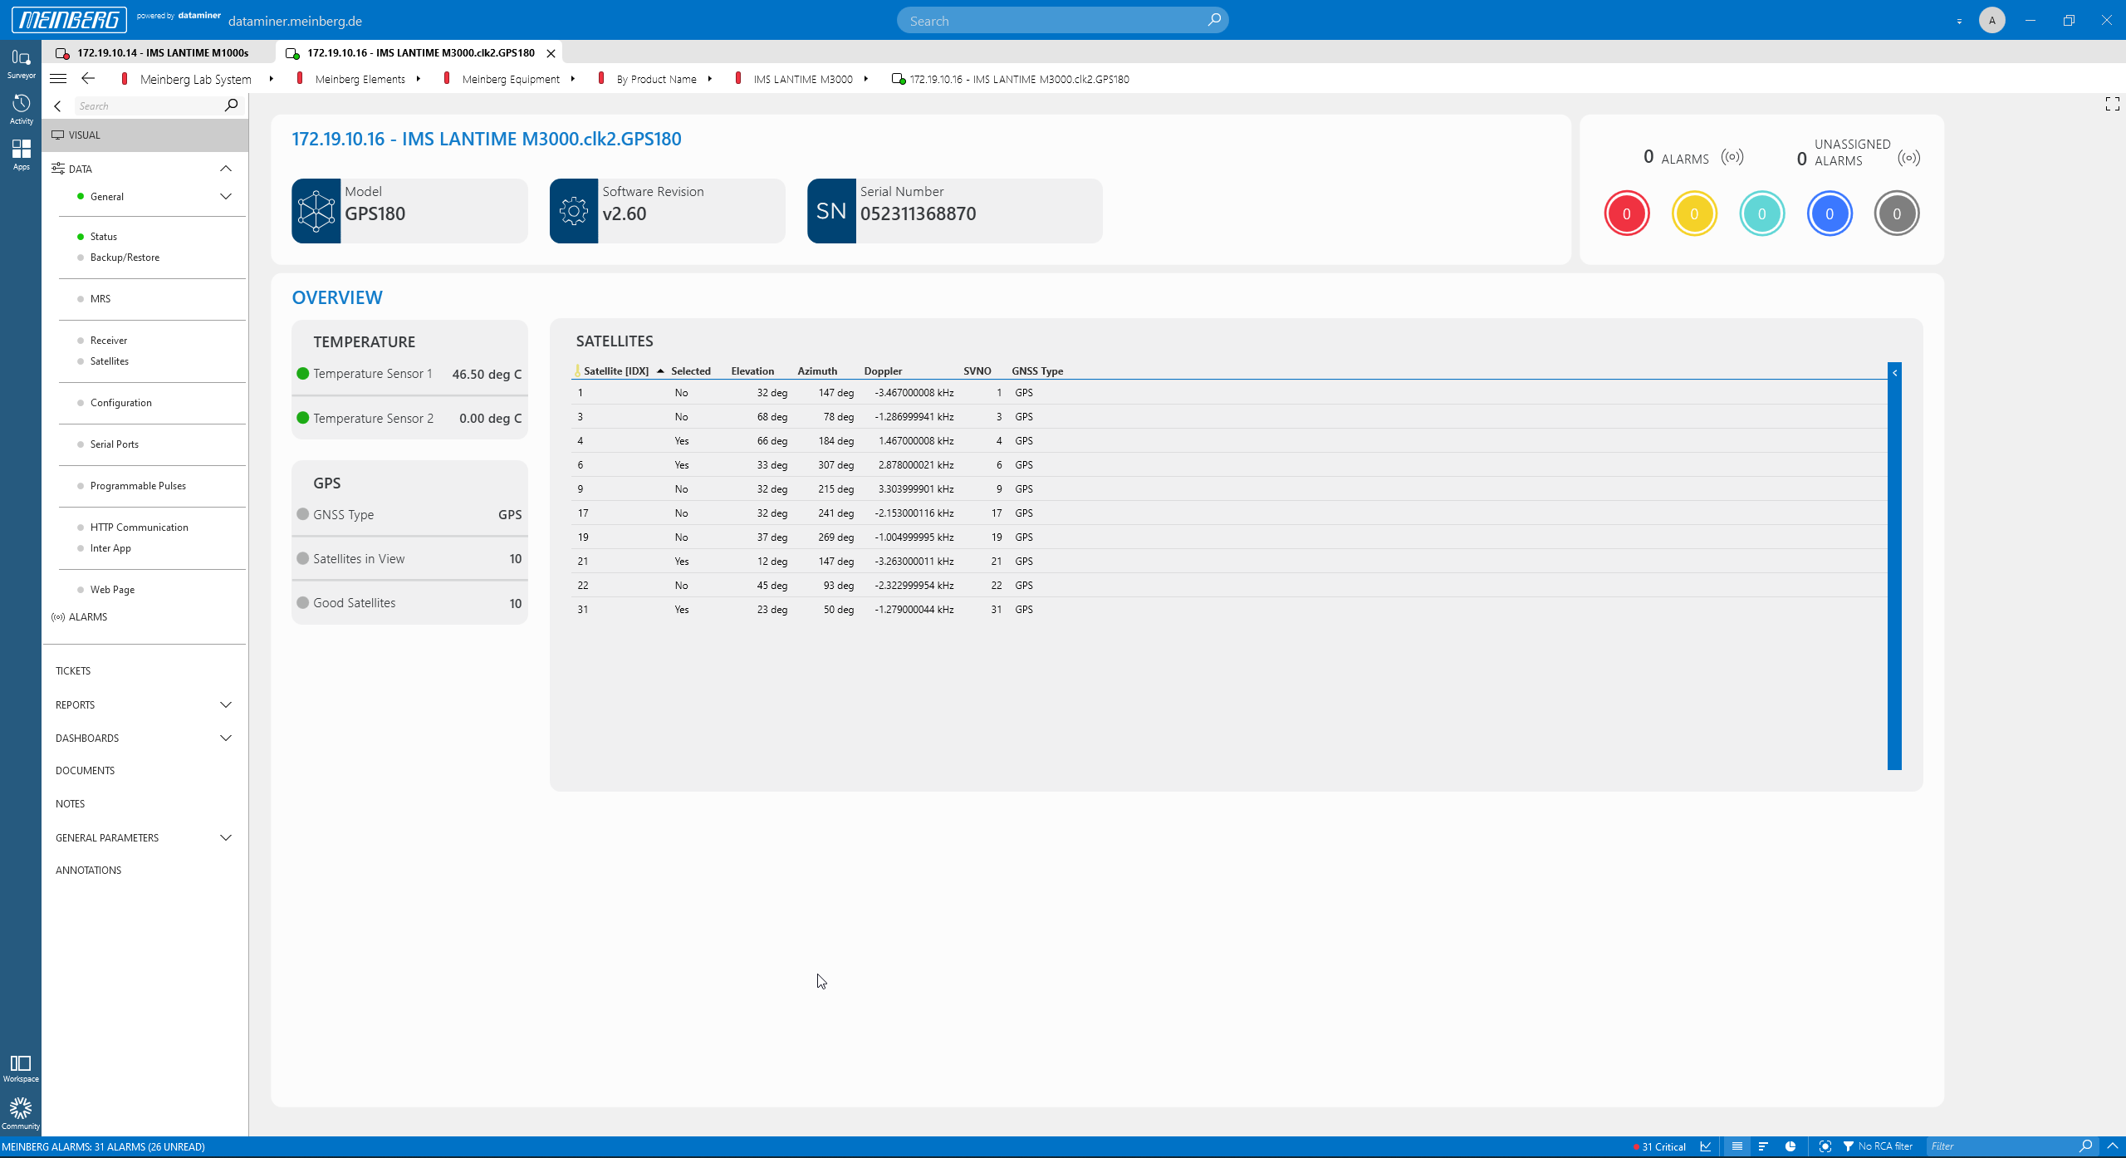
Task: Click the Meinberg Equipment breadcrumb
Action: click(x=511, y=79)
